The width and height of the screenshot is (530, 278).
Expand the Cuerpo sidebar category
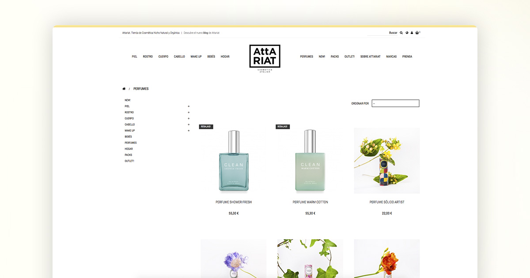click(x=189, y=118)
